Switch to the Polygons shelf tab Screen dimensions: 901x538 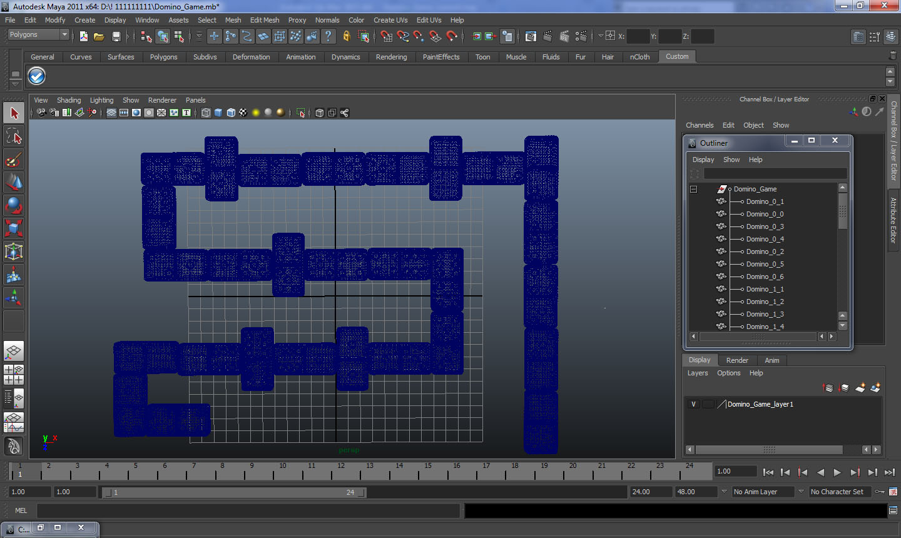(163, 57)
